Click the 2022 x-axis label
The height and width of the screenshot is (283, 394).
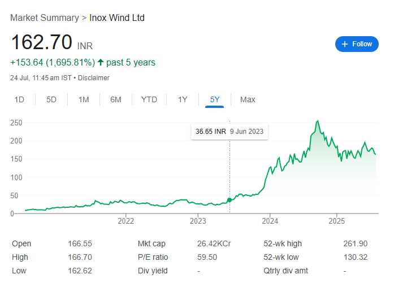(125, 221)
